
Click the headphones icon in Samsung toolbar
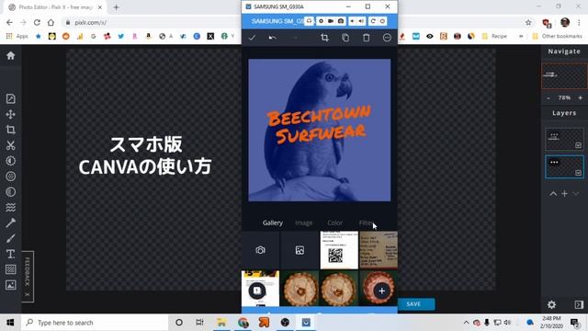[309, 21]
